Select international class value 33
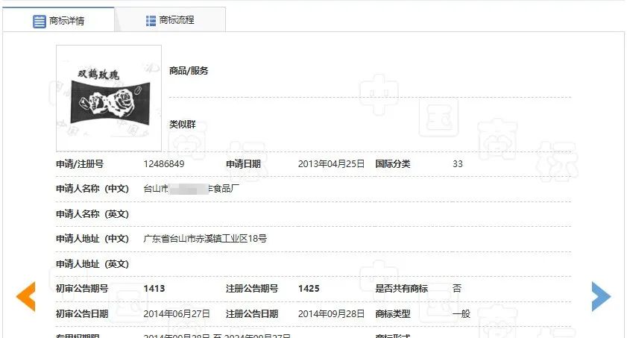The image size is (627, 338). (x=458, y=164)
